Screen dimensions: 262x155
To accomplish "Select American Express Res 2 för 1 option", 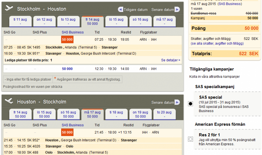I will (190, 139).
